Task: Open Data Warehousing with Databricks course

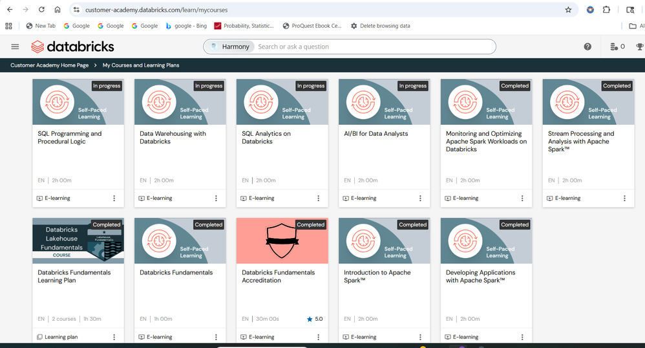Action: (x=173, y=137)
